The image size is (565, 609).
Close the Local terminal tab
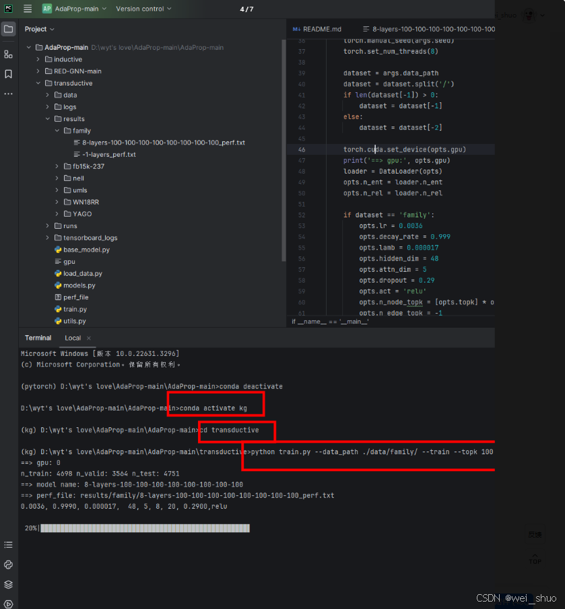click(x=89, y=338)
